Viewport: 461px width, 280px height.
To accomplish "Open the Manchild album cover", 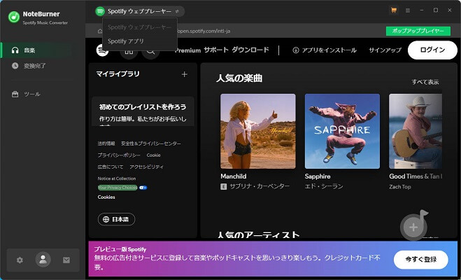I will [258, 131].
